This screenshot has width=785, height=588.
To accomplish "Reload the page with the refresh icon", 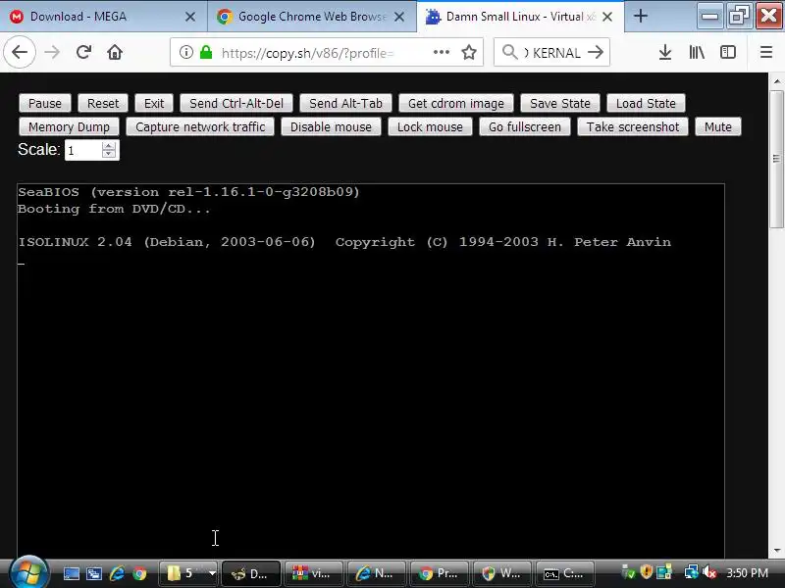I will [x=83, y=52].
